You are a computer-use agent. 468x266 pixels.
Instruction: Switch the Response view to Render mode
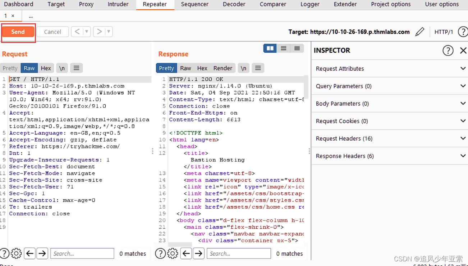(222, 68)
